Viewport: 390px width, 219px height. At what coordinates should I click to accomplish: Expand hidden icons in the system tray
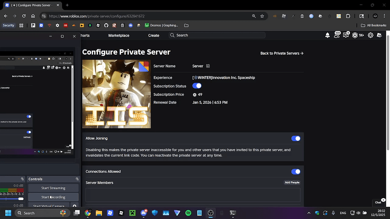(309, 213)
